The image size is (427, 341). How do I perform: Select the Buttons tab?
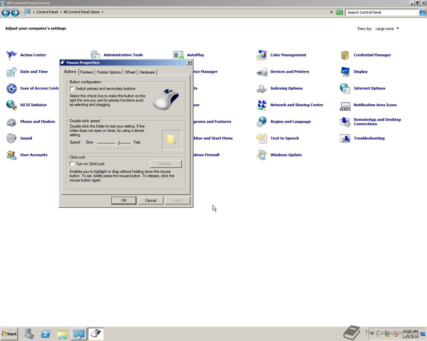[70, 72]
